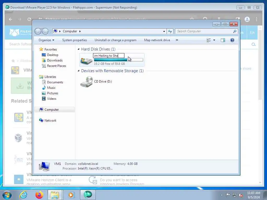The width and height of the screenshot is (267, 200).
Task: Click Uninstall or change a program
Action: tap(116, 40)
